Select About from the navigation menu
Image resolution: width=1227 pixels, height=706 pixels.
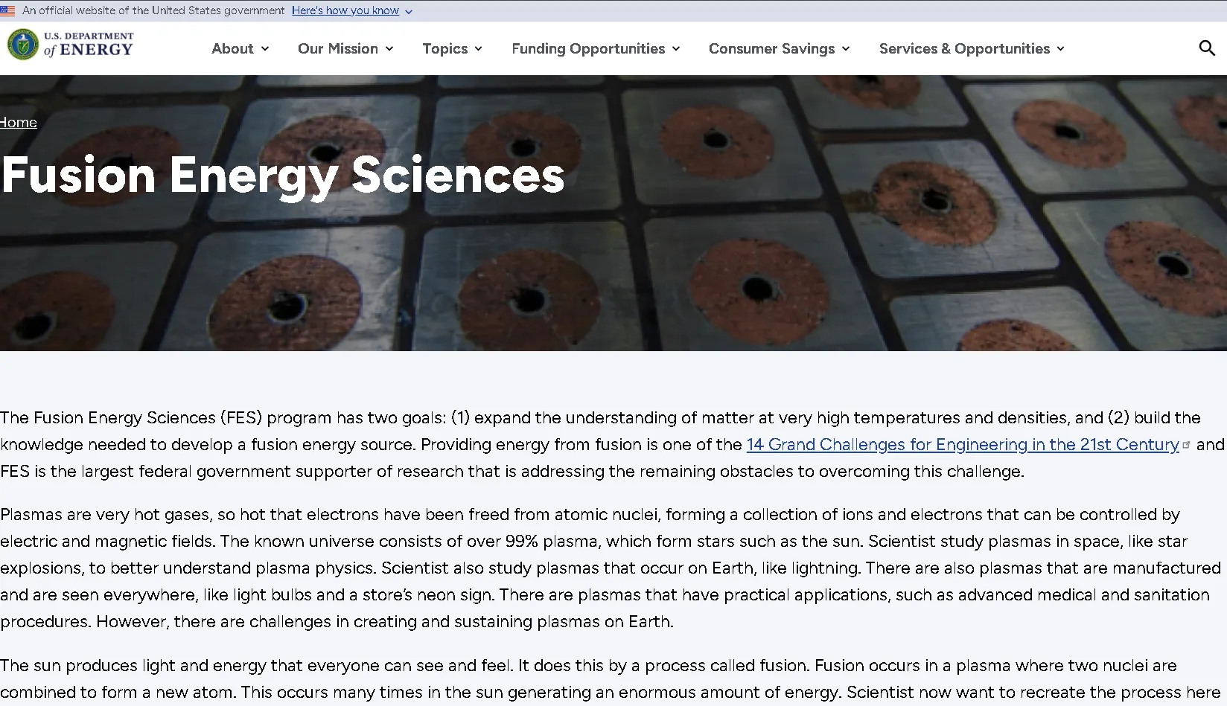click(233, 48)
